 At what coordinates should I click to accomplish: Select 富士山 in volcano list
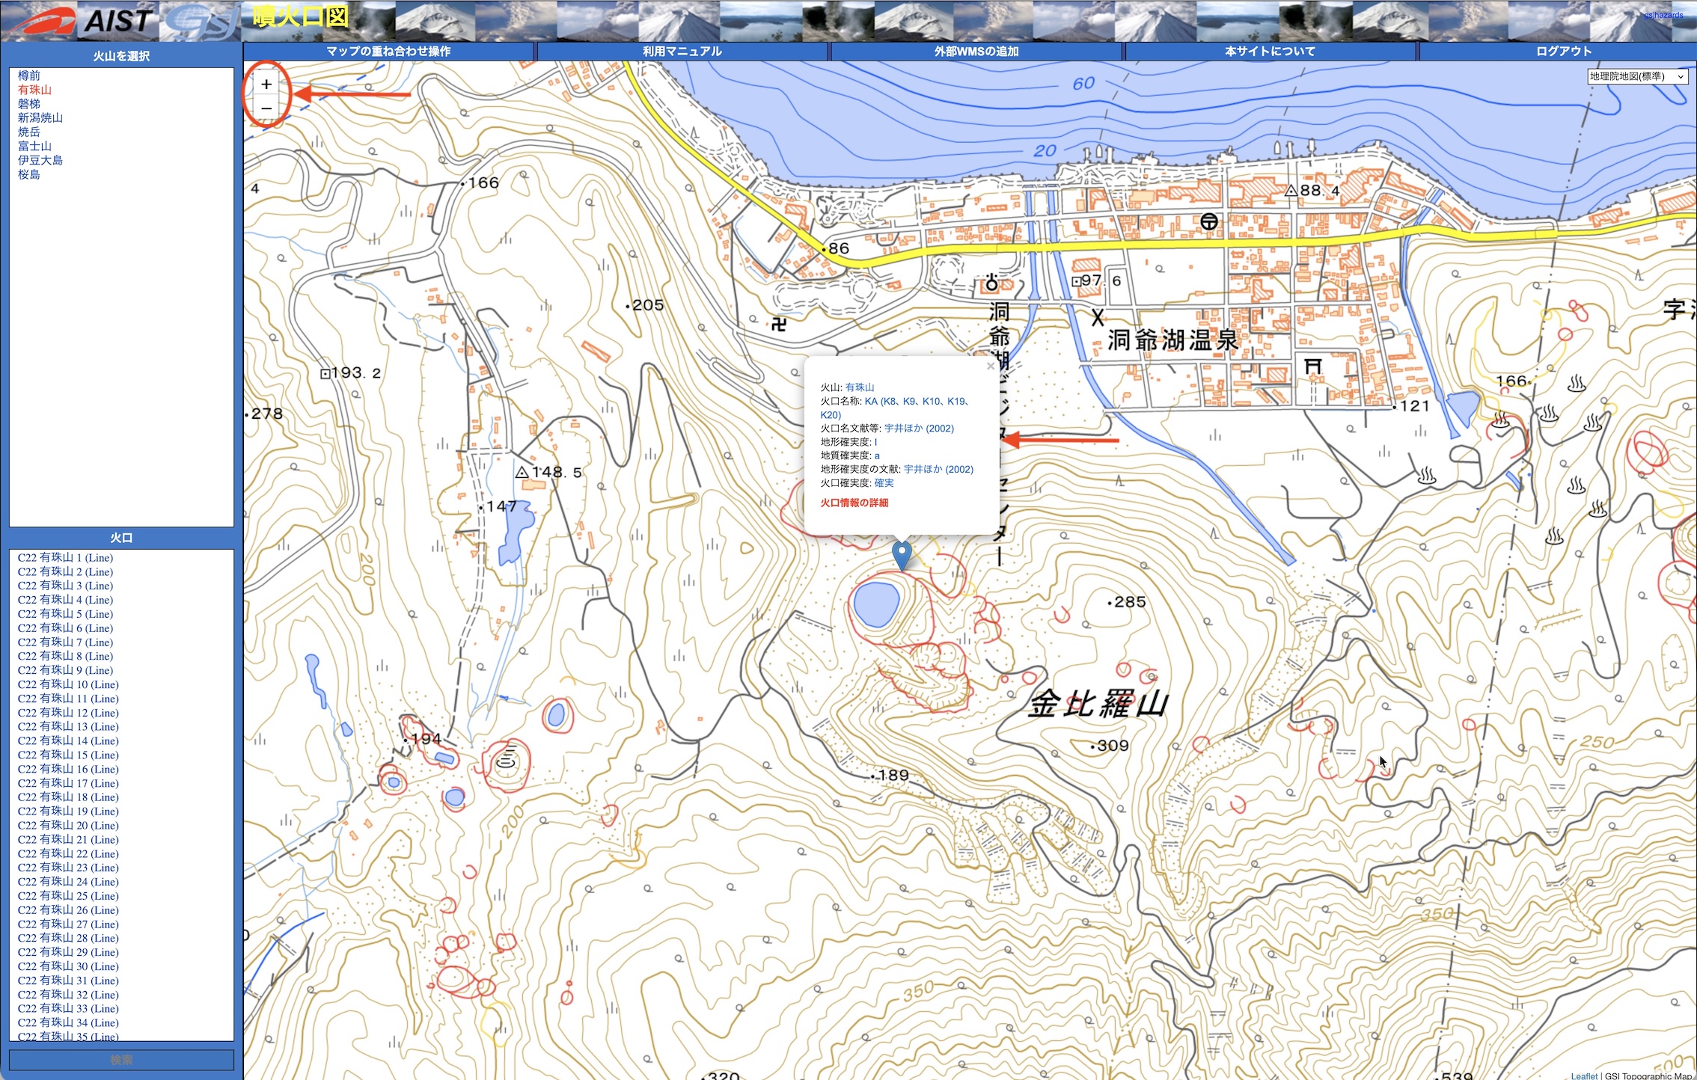(35, 146)
